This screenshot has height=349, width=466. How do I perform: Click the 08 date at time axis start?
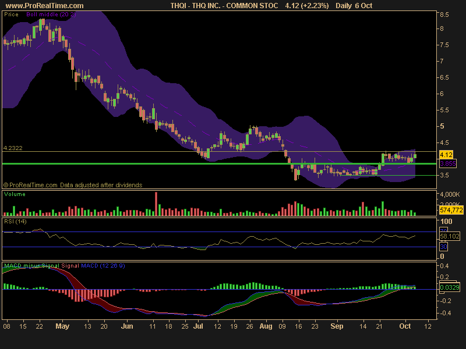[x=6, y=326]
